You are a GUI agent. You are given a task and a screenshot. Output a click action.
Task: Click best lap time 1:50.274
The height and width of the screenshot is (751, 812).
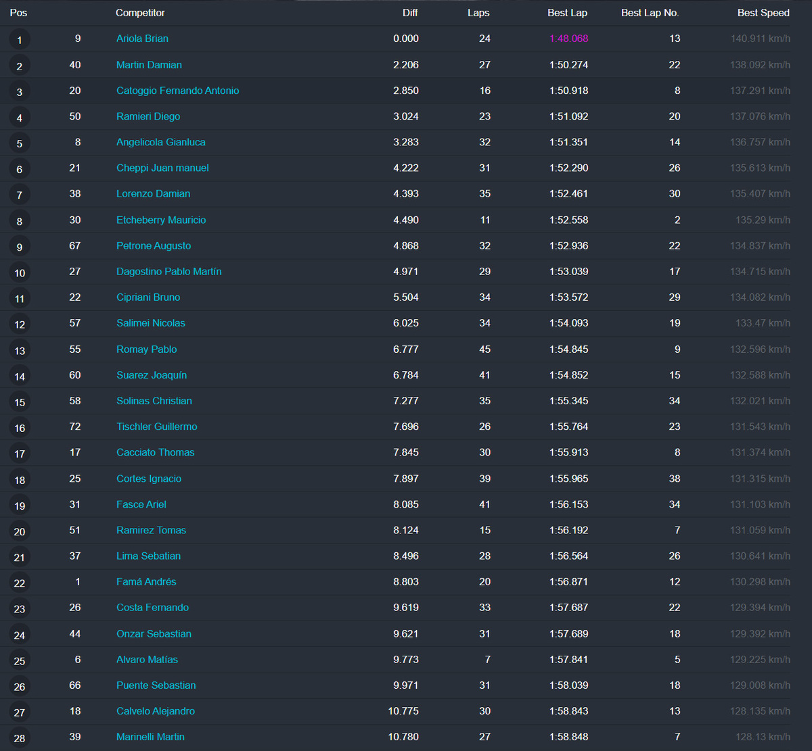coord(569,65)
